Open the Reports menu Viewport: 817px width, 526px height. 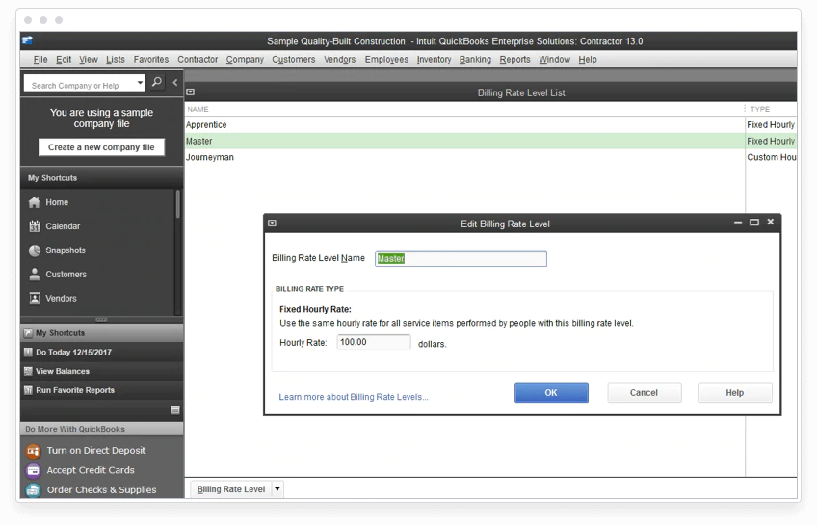coord(514,60)
